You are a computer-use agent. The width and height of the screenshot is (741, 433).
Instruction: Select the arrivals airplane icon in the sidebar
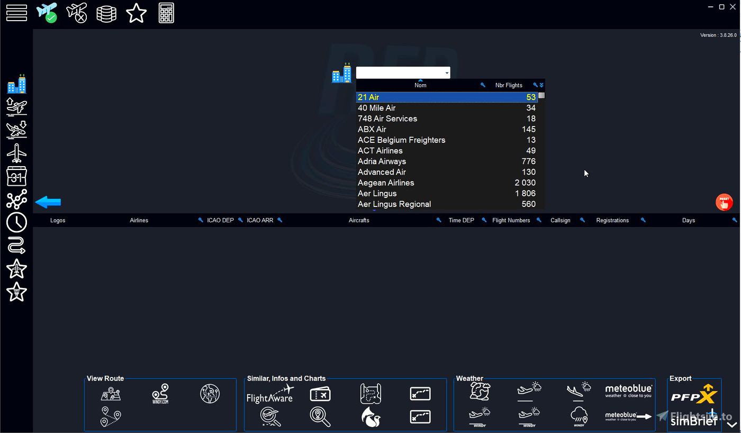[x=16, y=129]
